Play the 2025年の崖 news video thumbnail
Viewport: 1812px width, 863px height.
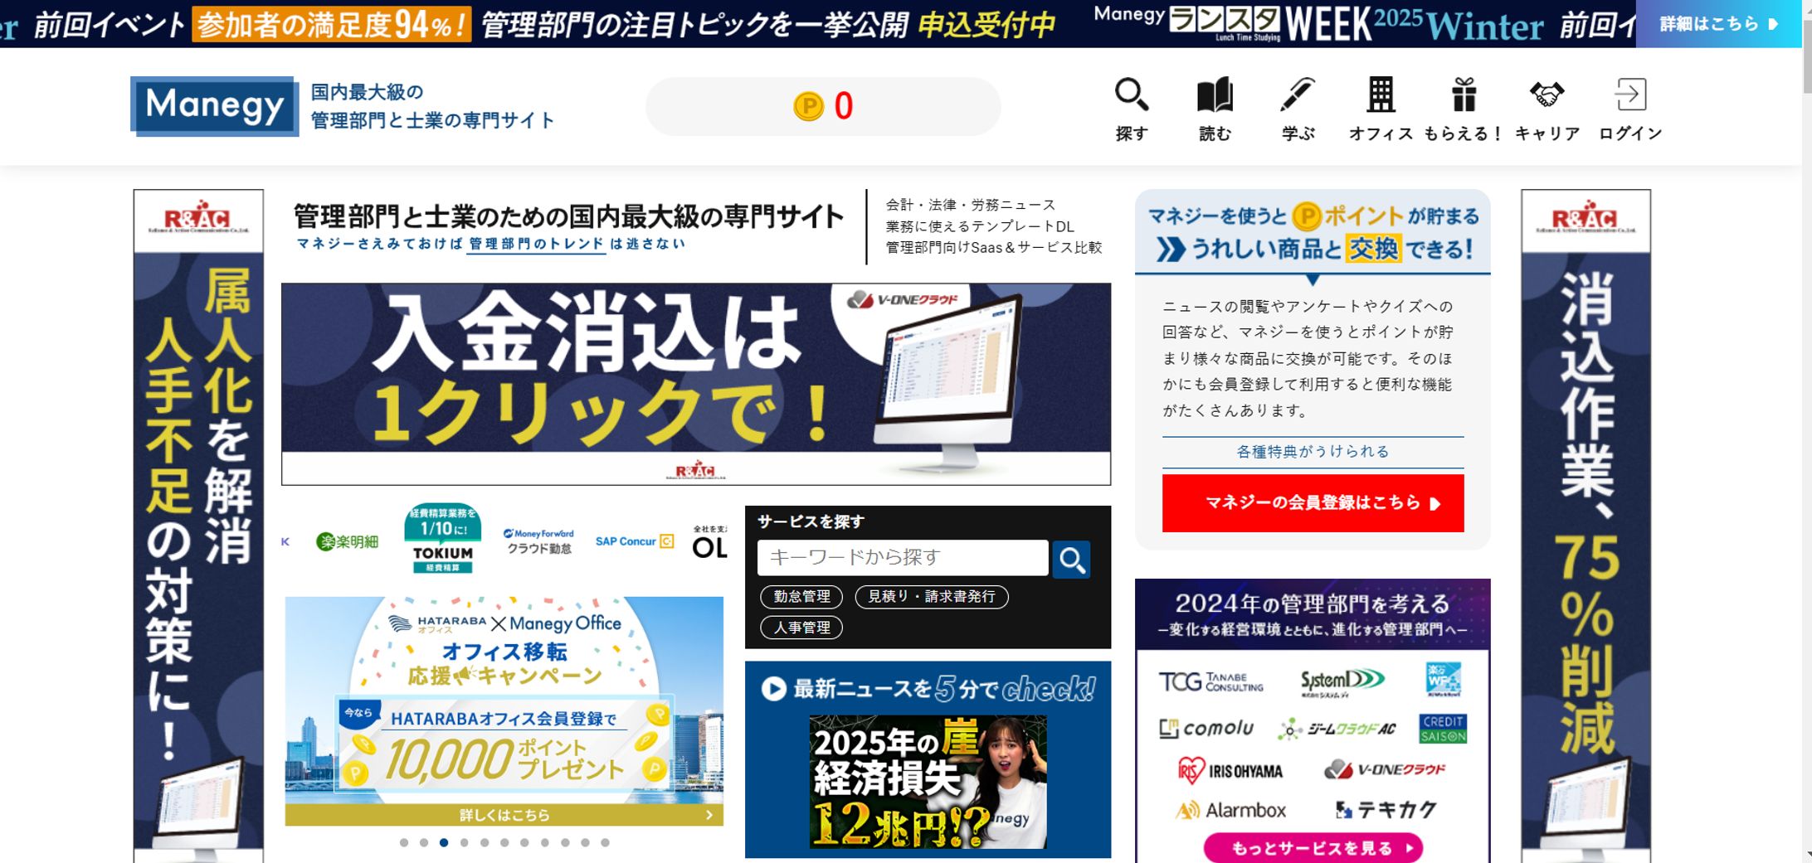(928, 782)
